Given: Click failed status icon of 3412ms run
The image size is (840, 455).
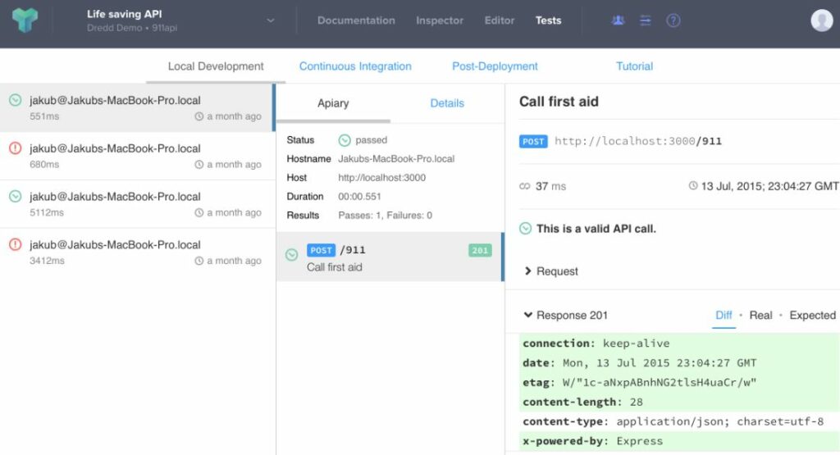Looking at the screenshot, I should pyautogui.click(x=15, y=244).
